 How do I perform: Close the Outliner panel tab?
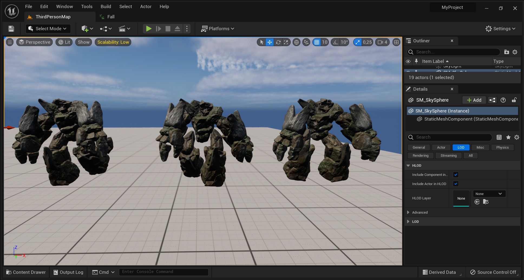coord(452,41)
